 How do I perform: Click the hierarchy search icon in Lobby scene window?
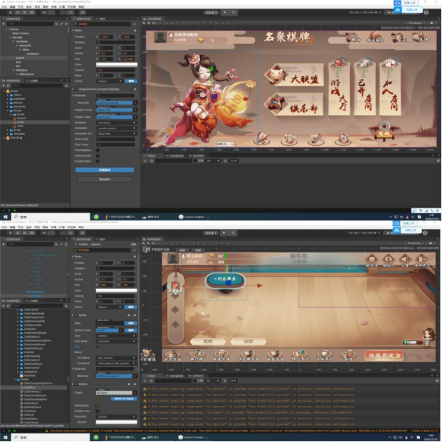pyautogui.click(x=57, y=24)
